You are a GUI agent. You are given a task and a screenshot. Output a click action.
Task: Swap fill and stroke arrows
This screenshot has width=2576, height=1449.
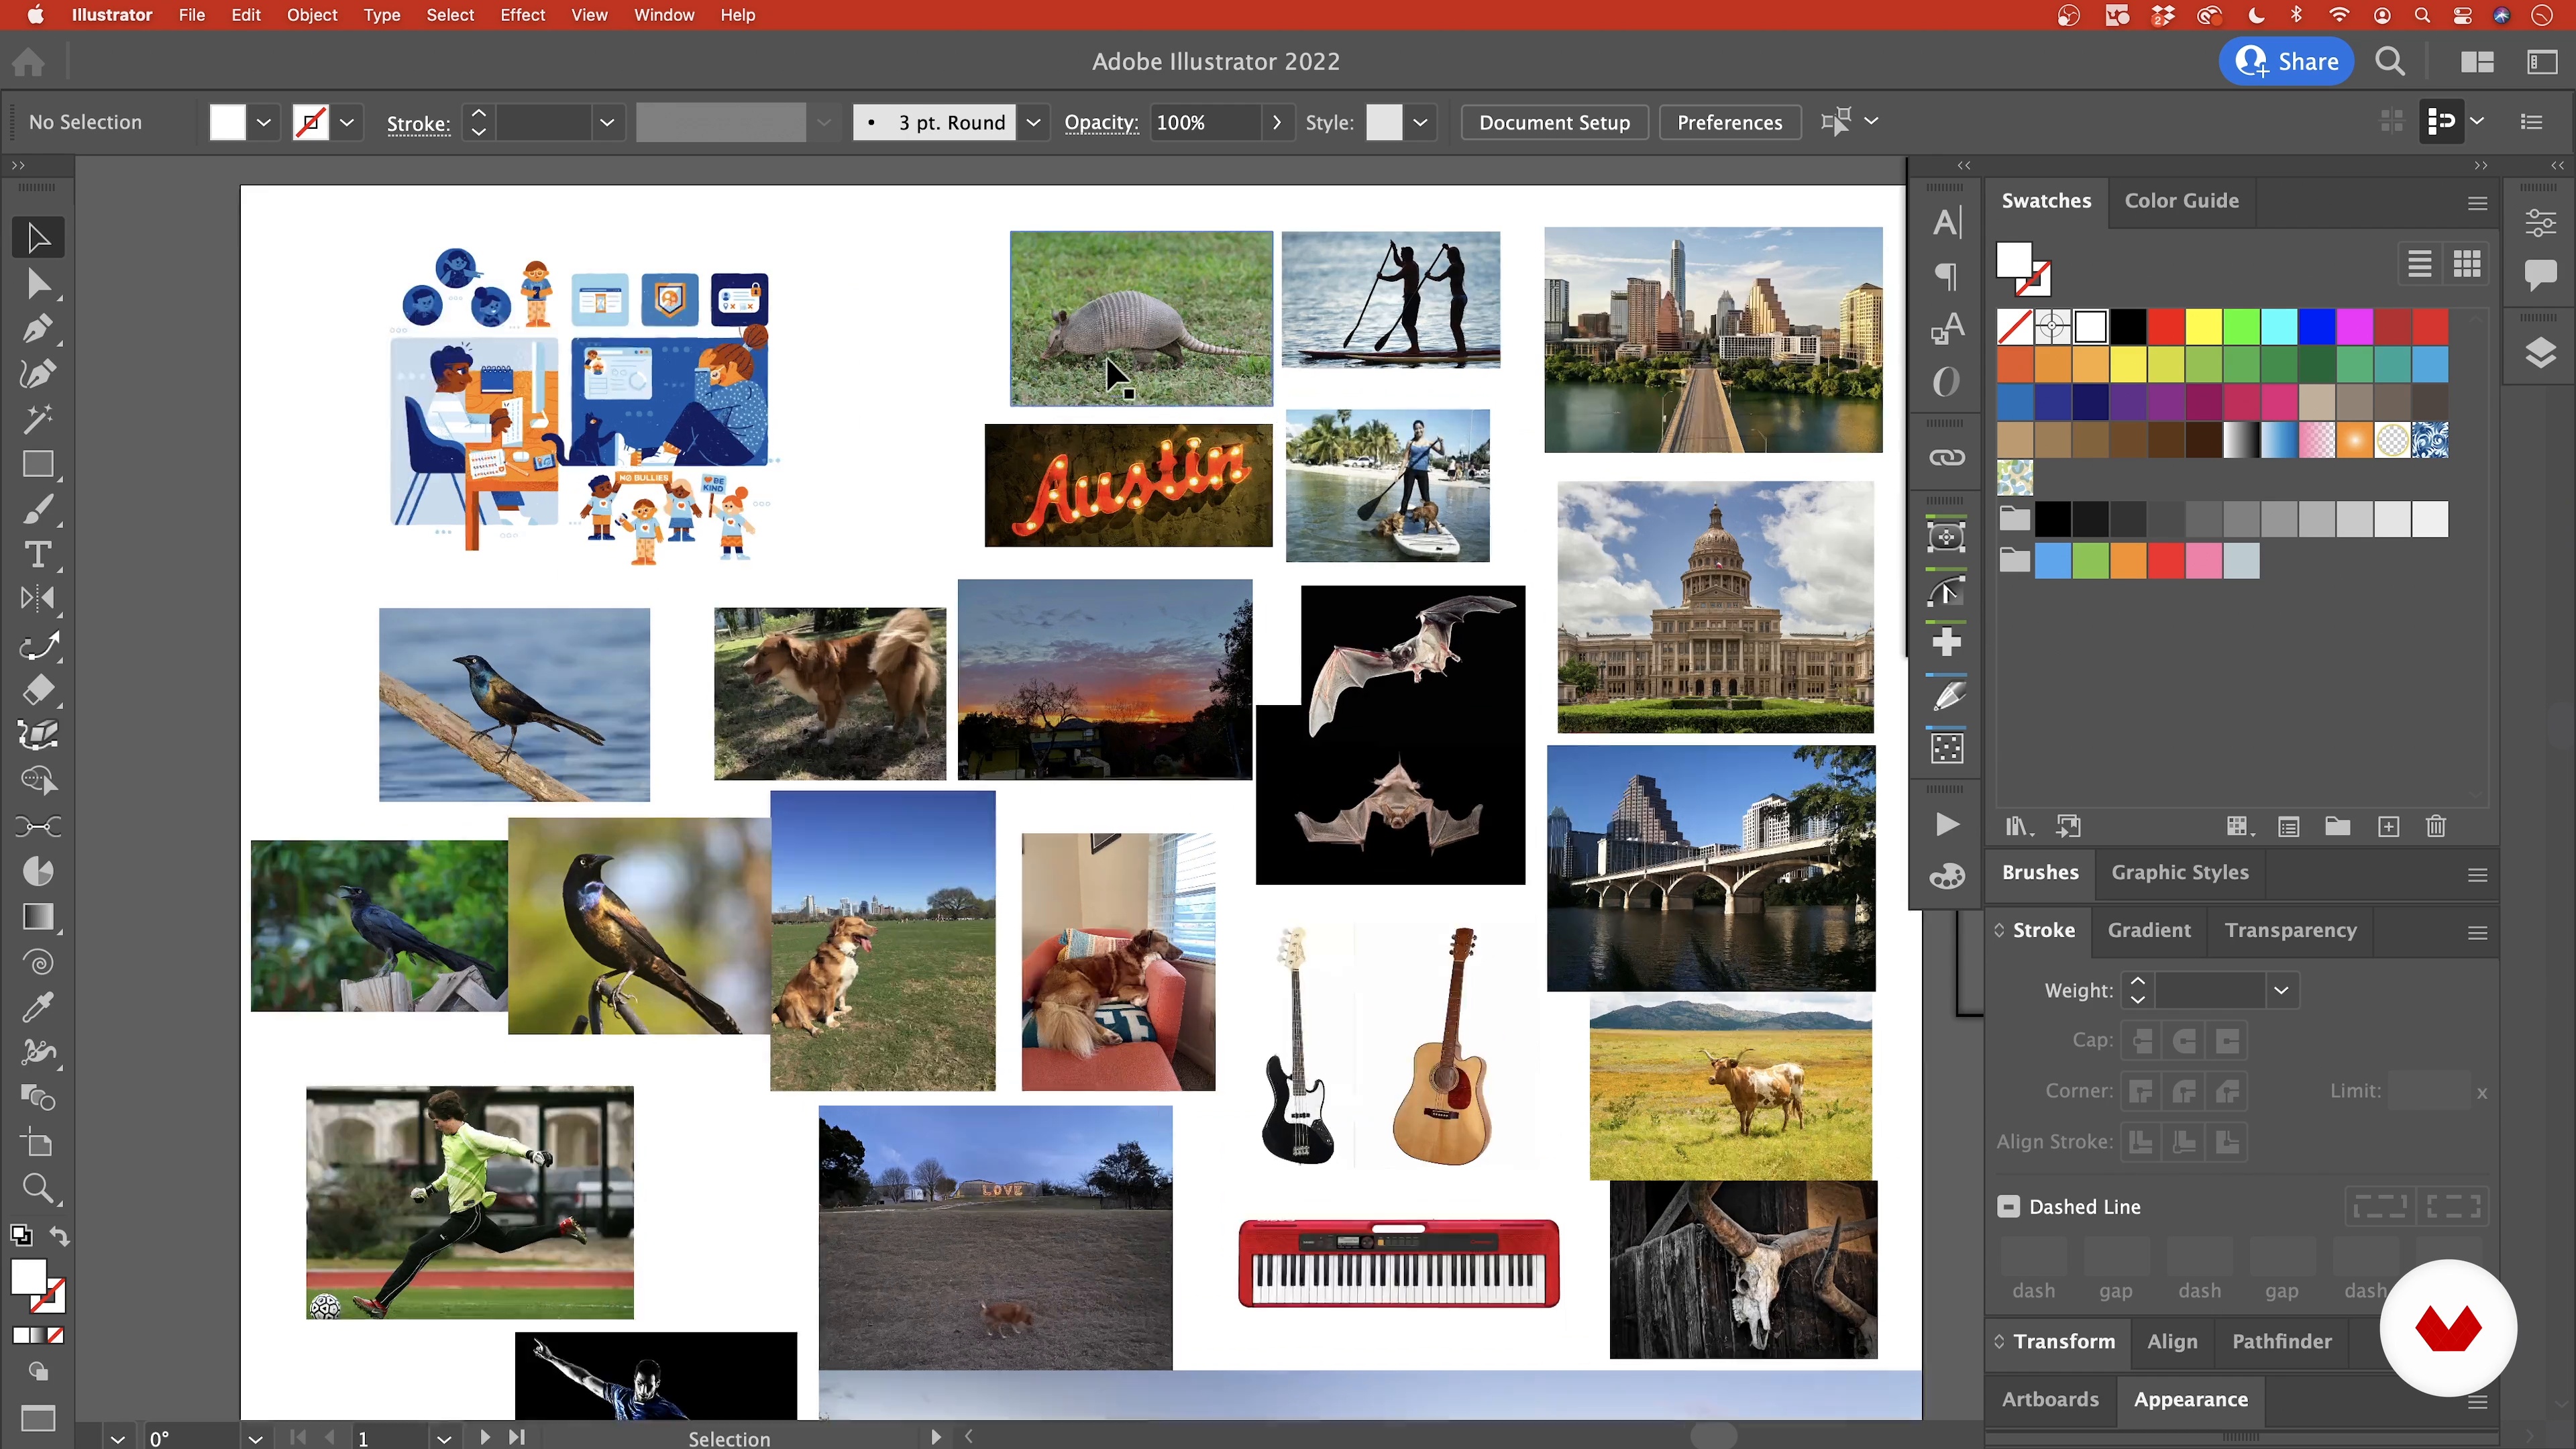[x=59, y=1236]
